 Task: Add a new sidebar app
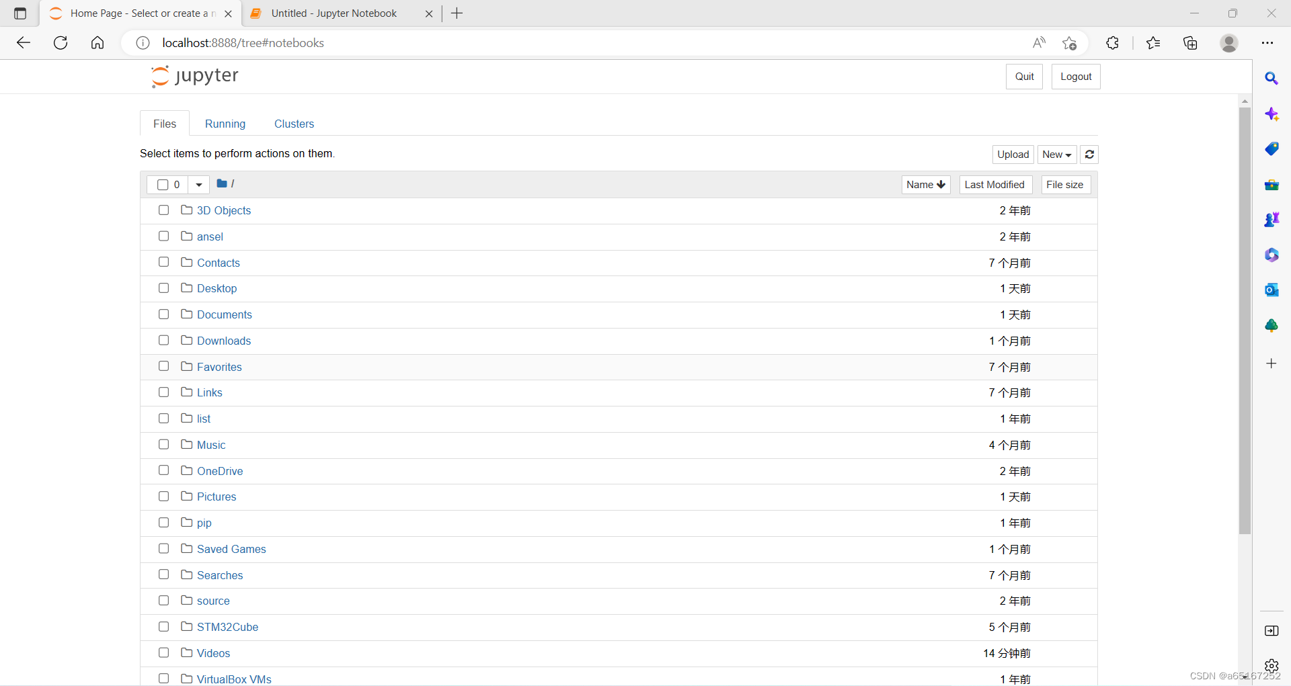1272,363
